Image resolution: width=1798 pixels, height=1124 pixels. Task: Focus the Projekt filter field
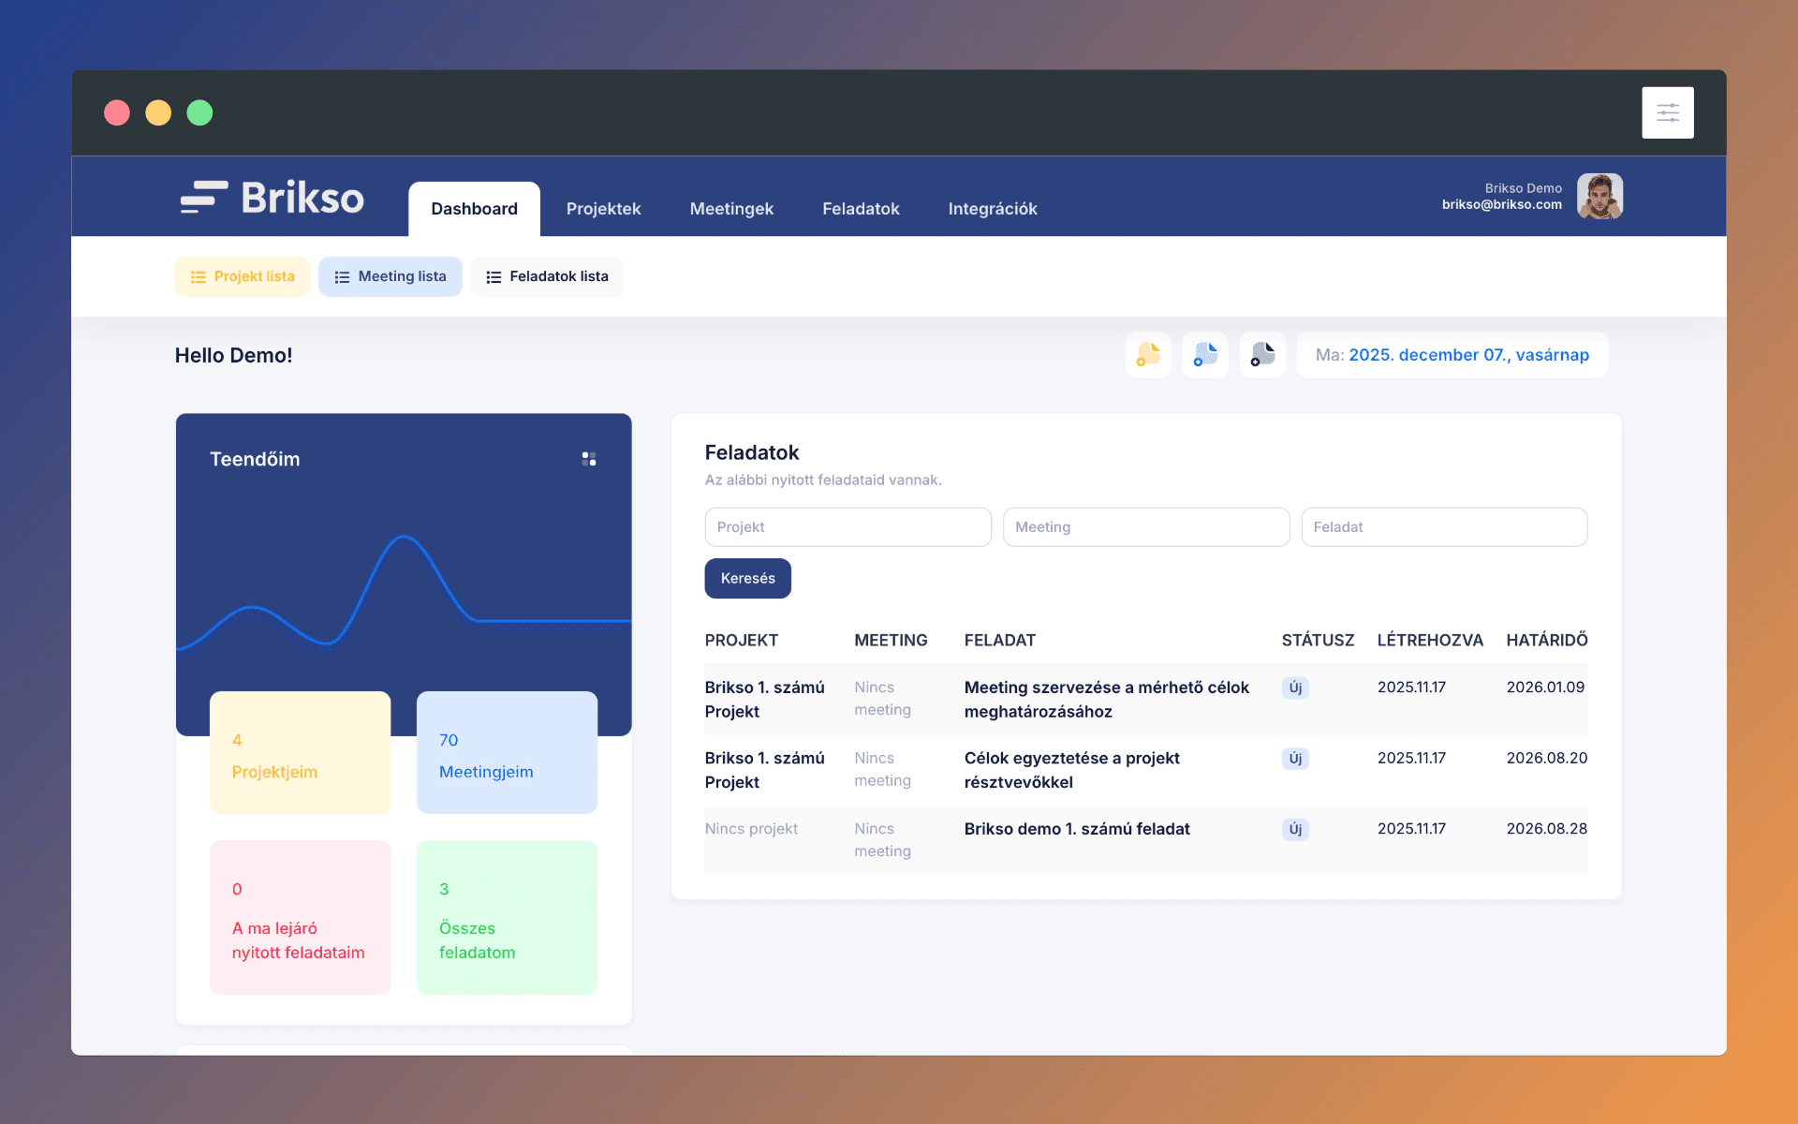pyautogui.click(x=847, y=527)
